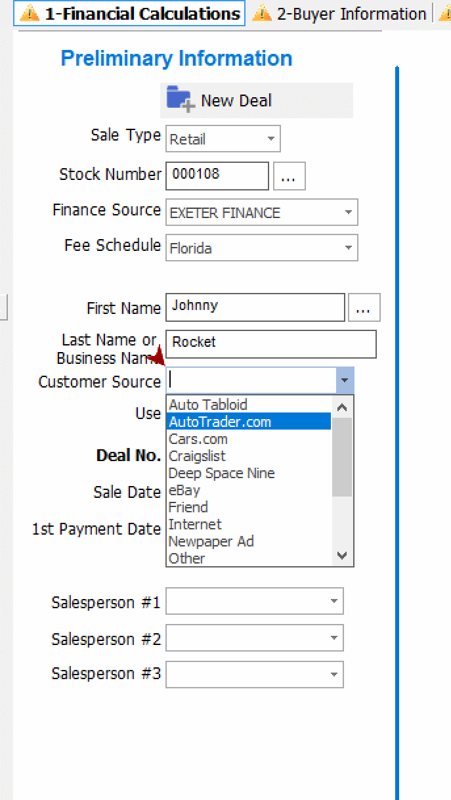
Task: Click the New Deal button
Action: pos(236,100)
